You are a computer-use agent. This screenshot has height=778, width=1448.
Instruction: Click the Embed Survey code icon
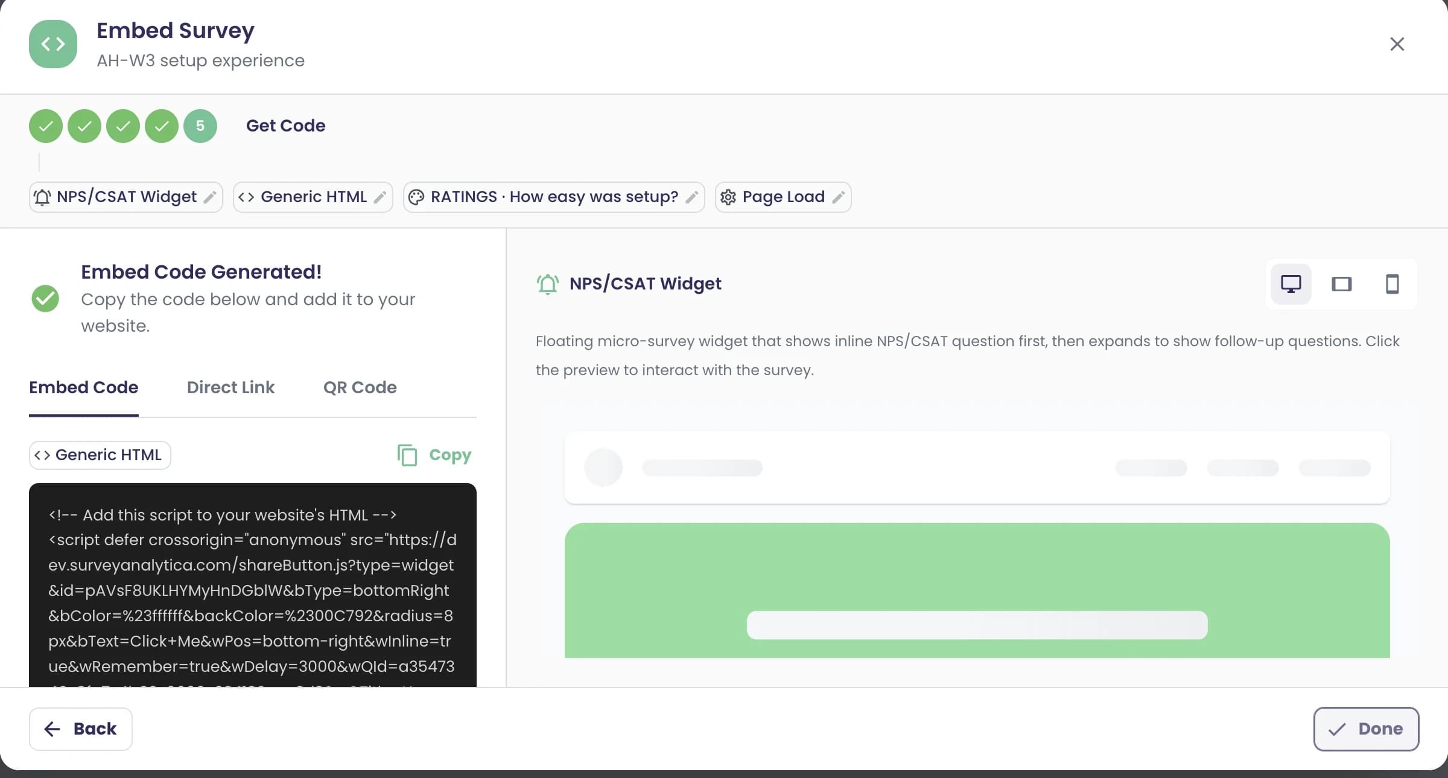53,44
